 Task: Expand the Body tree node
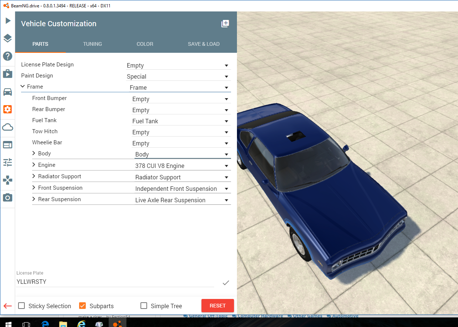pyautogui.click(x=34, y=153)
